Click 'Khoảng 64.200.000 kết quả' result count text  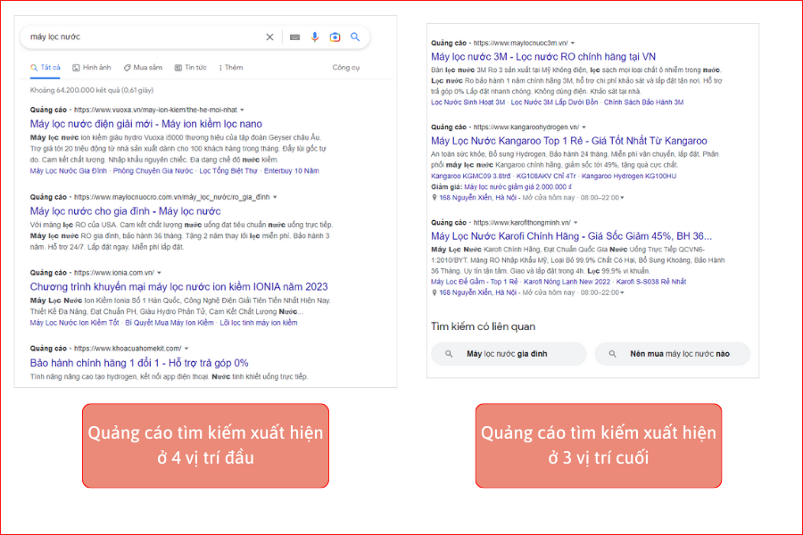[x=92, y=91]
